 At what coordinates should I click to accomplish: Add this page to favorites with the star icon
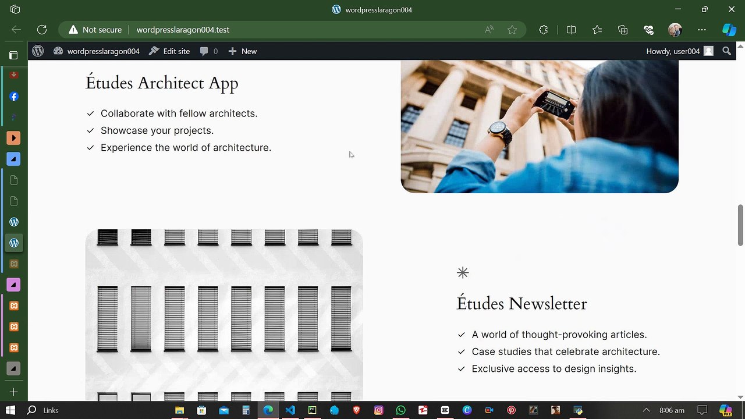pos(512,30)
